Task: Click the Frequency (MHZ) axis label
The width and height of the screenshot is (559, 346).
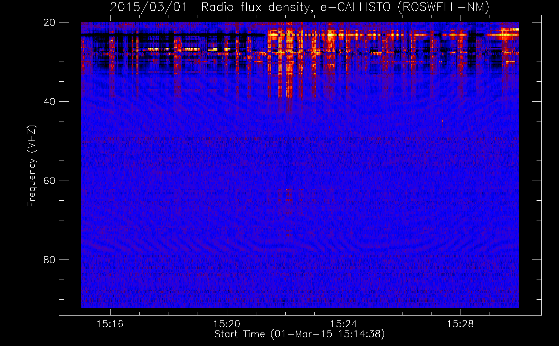Action: coord(32,166)
